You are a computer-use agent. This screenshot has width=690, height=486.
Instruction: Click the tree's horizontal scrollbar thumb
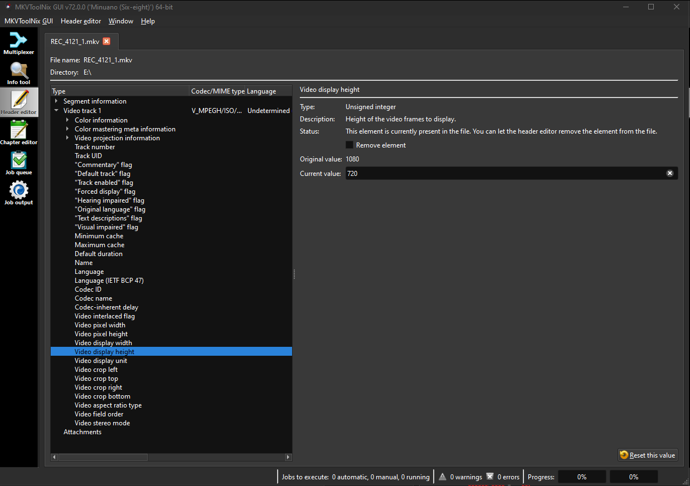103,457
